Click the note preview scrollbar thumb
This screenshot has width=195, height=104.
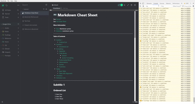tap(135, 24)
